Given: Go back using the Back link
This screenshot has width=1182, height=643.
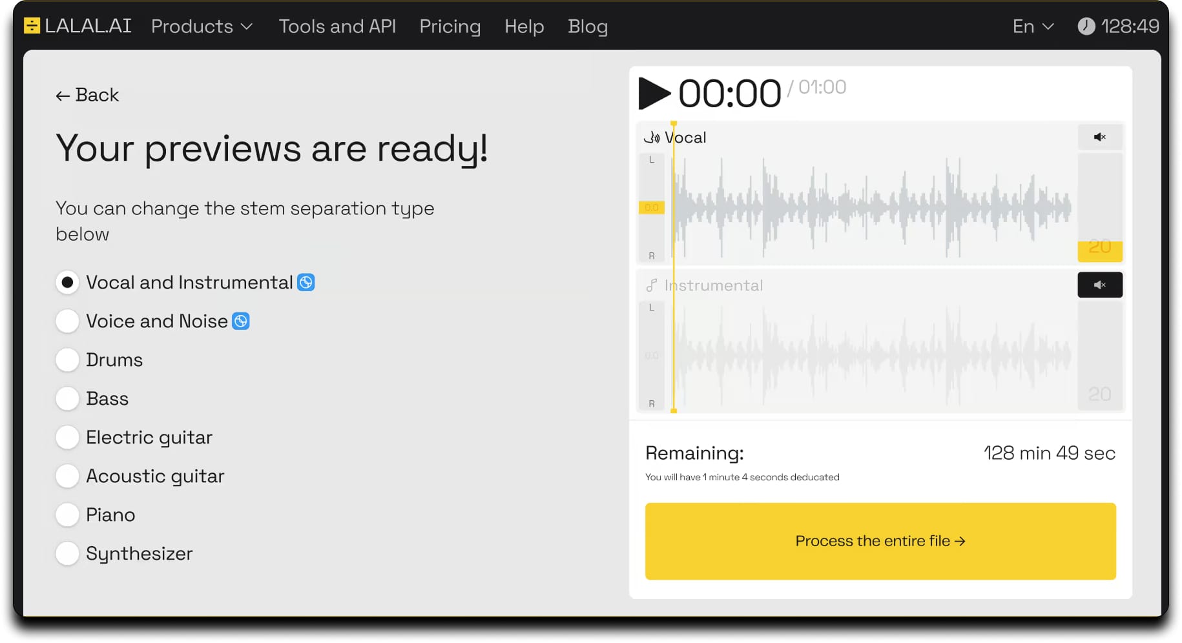Looking at the screenshot, I should pyautogui.click(x=87, y=95).
